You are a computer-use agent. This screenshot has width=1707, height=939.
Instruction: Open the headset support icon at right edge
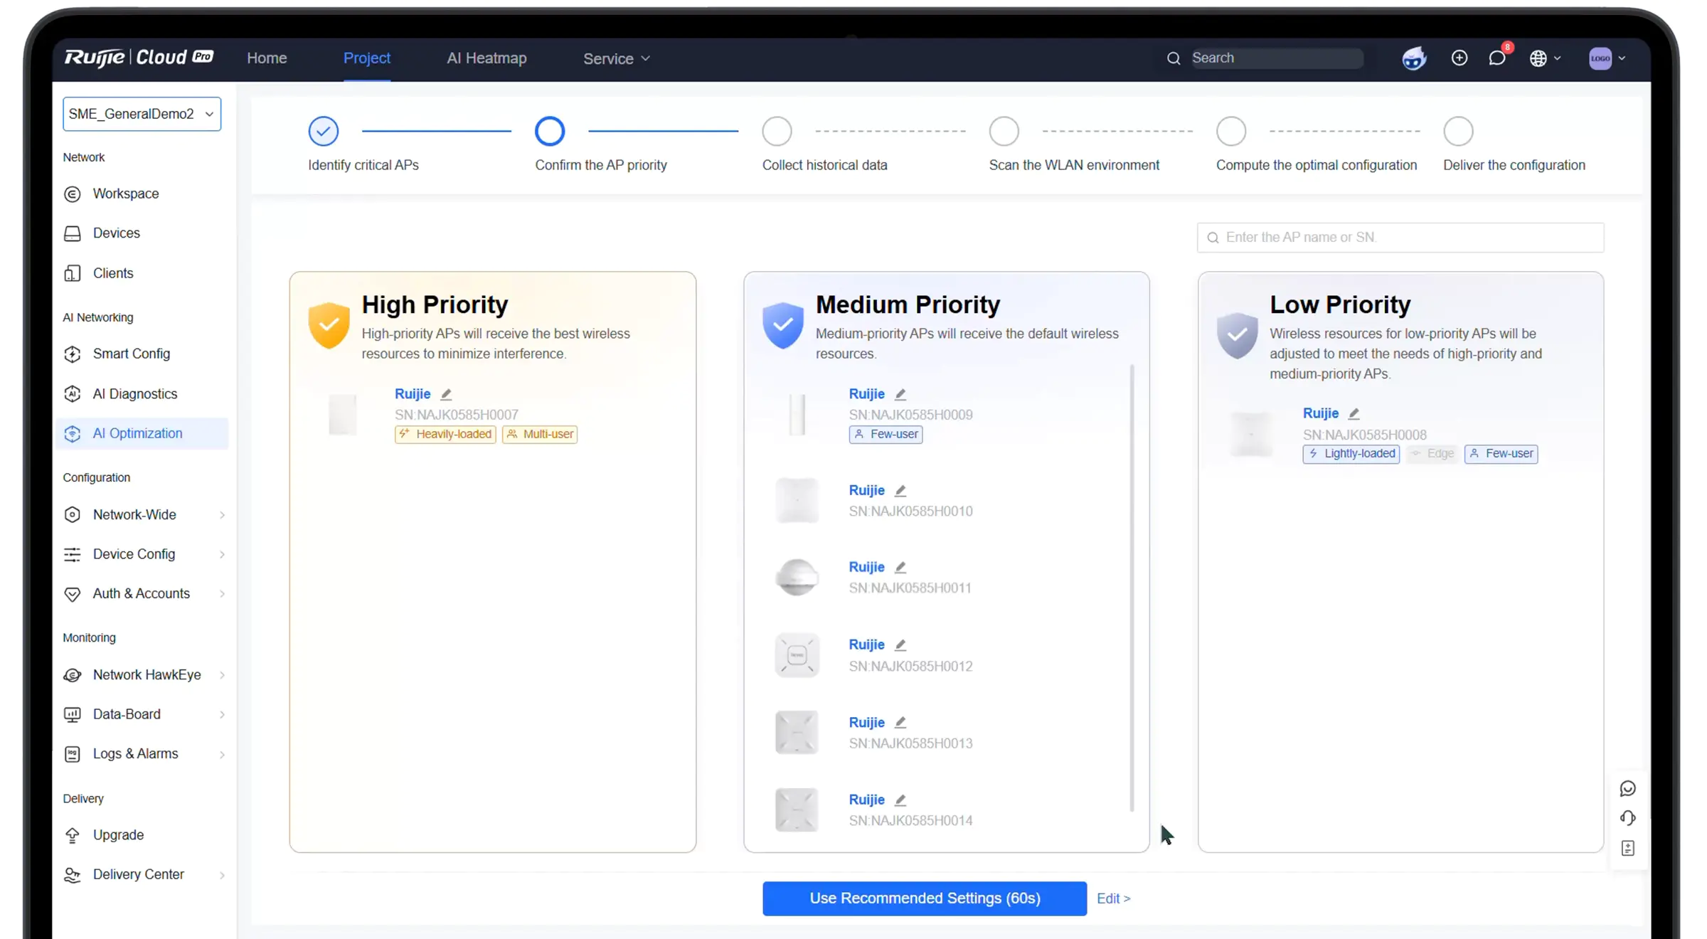[1628, 818]
